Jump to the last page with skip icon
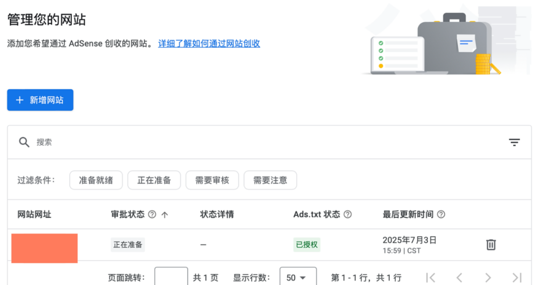Viewport: 533px width, 285px height. [x=517, y=277]
